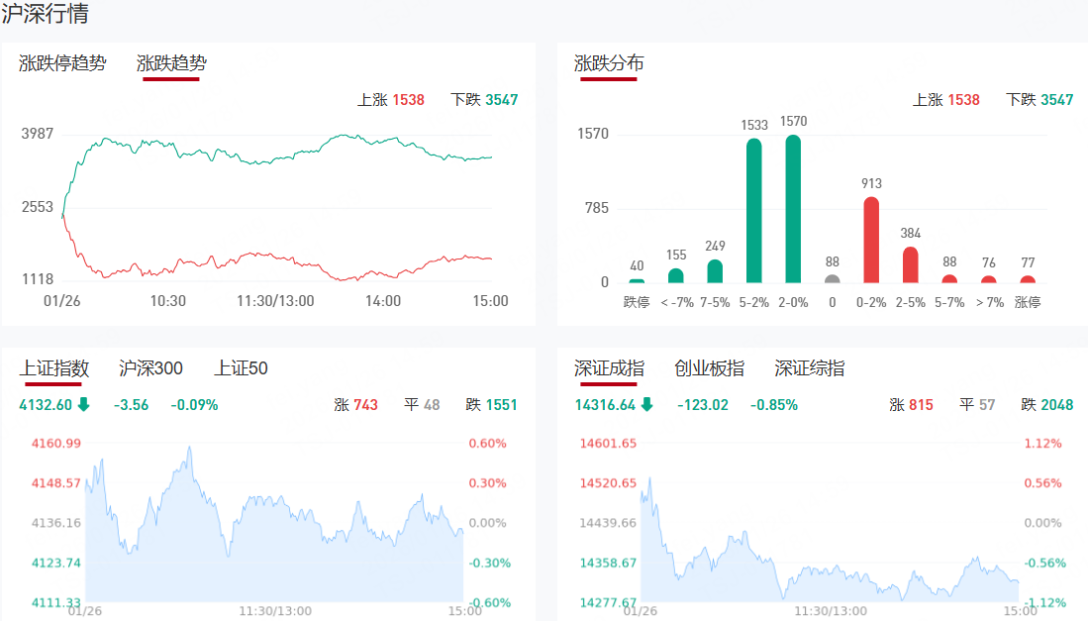Click the green decliners trend line
Image resolution: width=1088 pixels, height=621 pixels.
(x=277, y=157)
